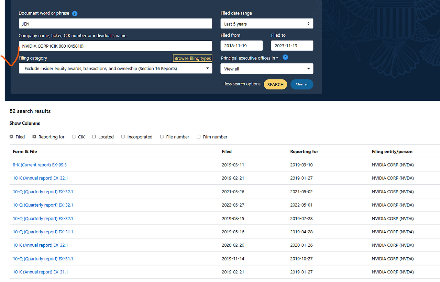This screenshot has width=440, height=282.
Task: Open the Principal executive offices in selector
Action: point(250,58)
